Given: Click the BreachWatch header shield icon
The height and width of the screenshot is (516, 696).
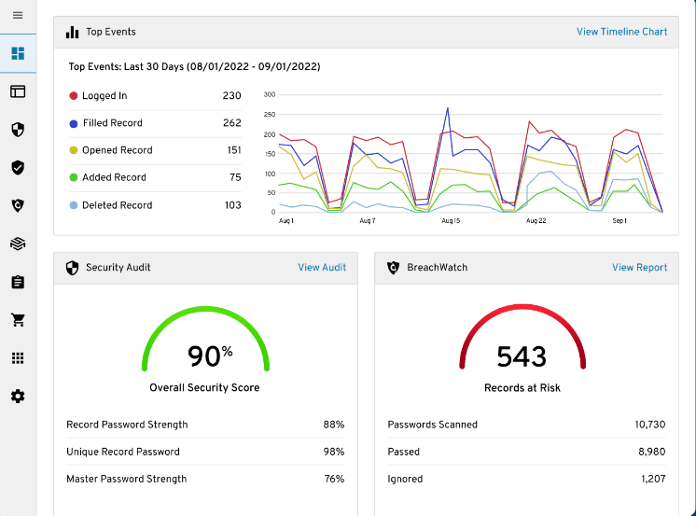Looking at the screenshot, I should (394, 268).
